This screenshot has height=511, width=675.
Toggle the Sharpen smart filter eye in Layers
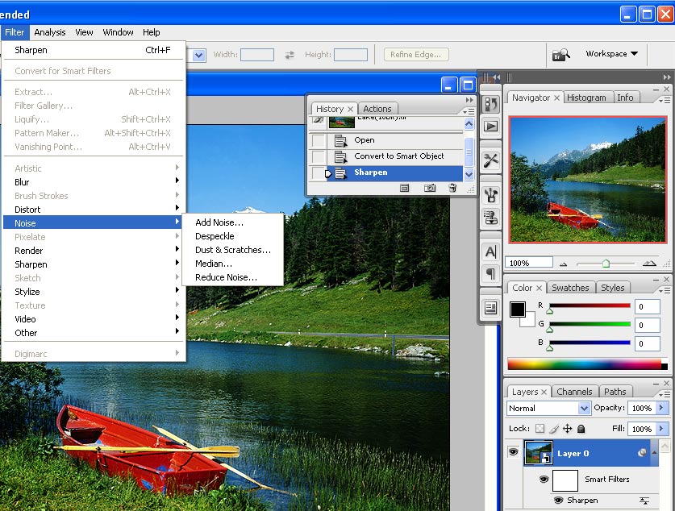tap(558, 500)
